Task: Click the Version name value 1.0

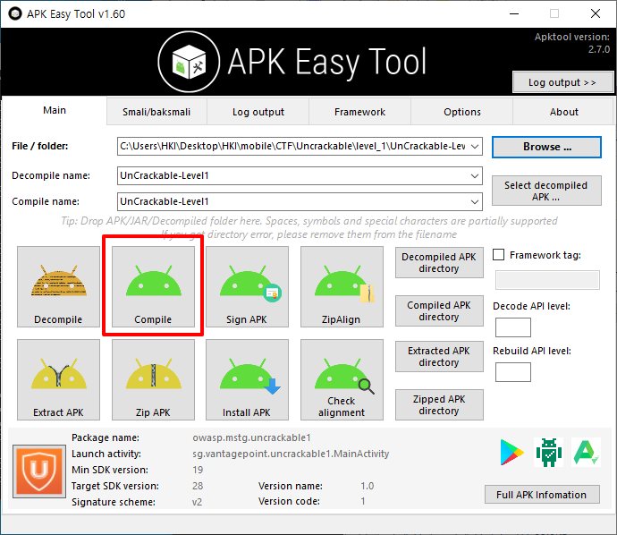Action: pyautogui.click(x=368, y=486)
